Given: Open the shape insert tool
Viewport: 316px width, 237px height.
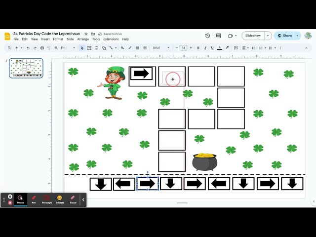Looking at the screenshot, I should (104, 48).
